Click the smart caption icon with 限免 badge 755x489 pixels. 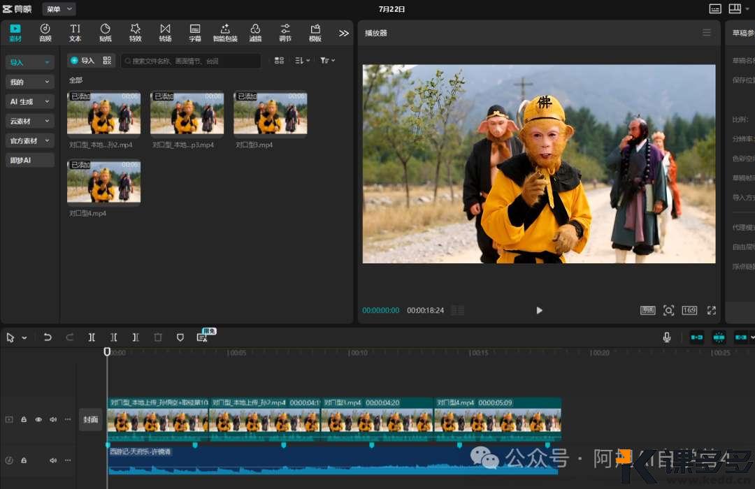pyautogui.click(x=202, y=337)
